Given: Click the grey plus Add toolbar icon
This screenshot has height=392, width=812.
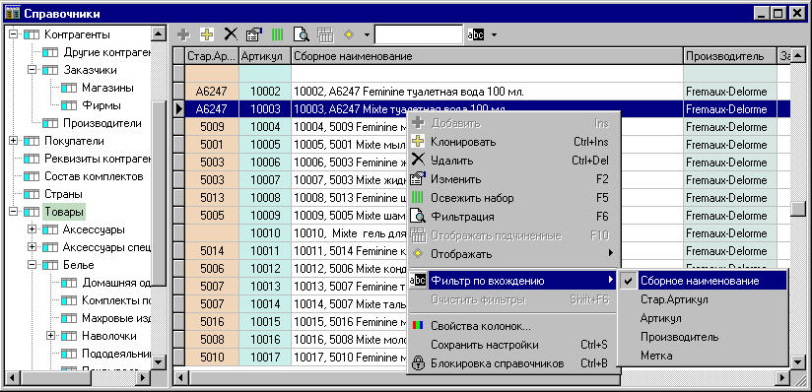Looking at the screenshot, I should click(x=183, y=34).
